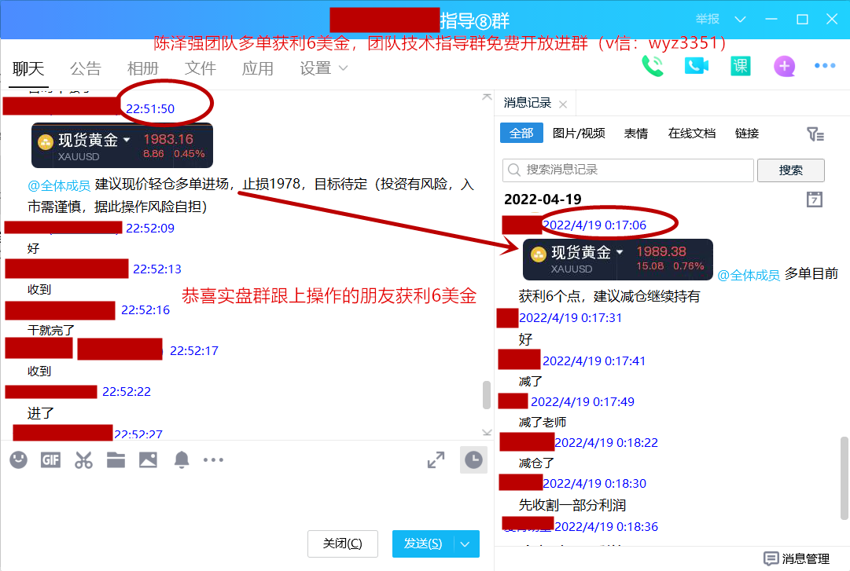Open the three-dot more options menu
The width and height of the screenshot is (850, 571).
tap(825, 65)
